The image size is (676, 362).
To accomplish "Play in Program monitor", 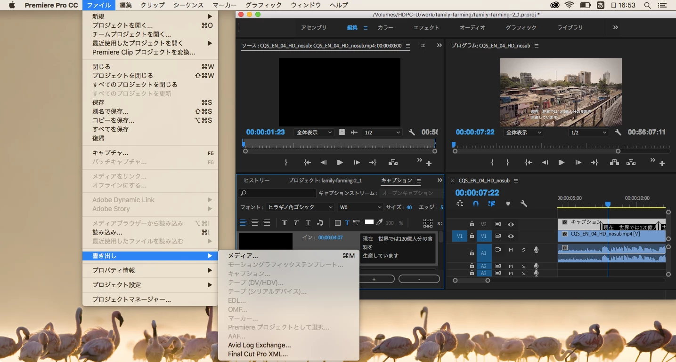I will point(561,163).
